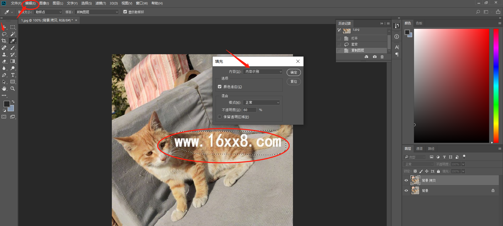Viewport: 503px width, 226px height.
Task: Delete current history state trash icon
Action: (x=382, y=57)
